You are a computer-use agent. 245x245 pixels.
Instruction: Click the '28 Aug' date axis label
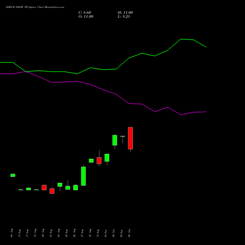click(x=90, y=233)
